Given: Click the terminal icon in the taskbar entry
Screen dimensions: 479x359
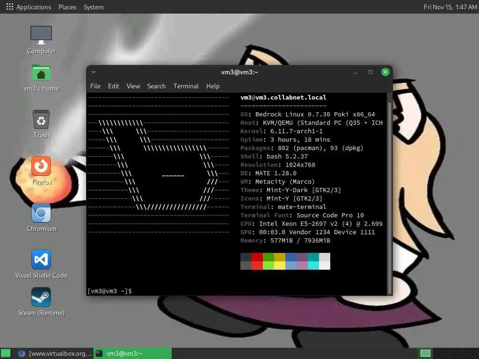Looking at the screenshot, I should 99,353.
